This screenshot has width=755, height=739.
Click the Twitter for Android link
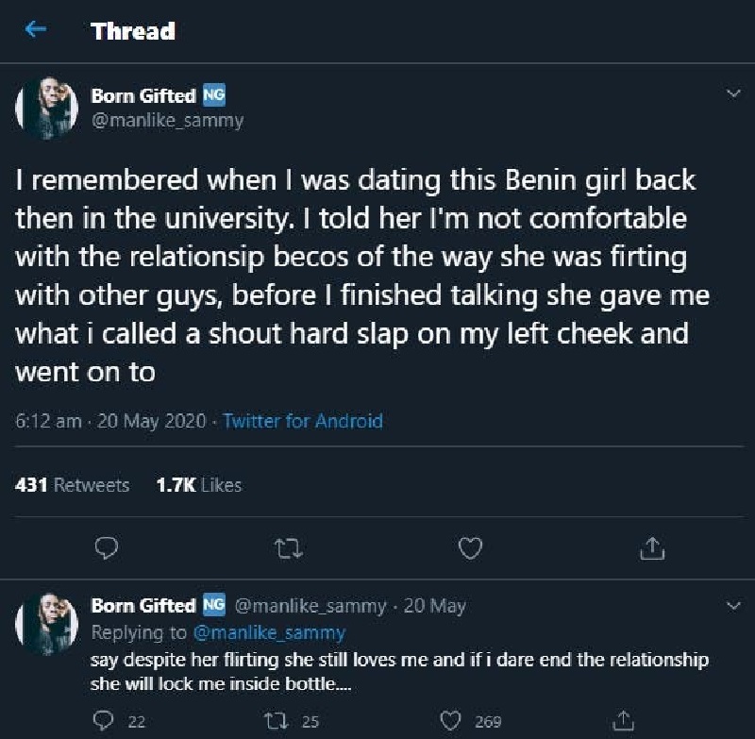302,421
